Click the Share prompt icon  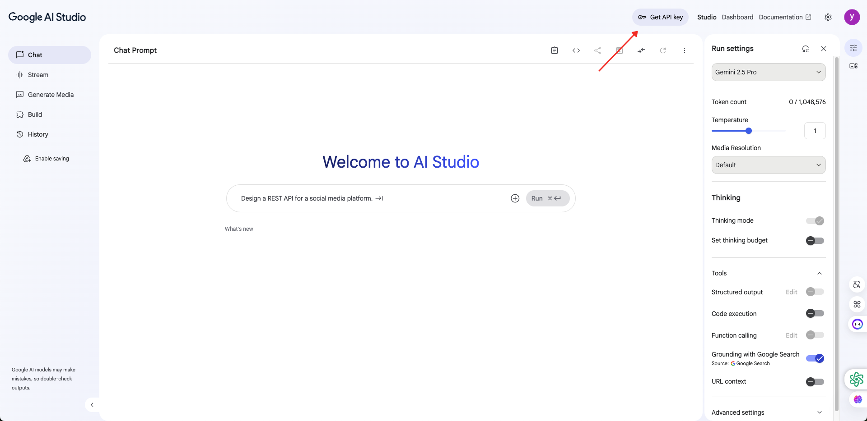point(598,50)
